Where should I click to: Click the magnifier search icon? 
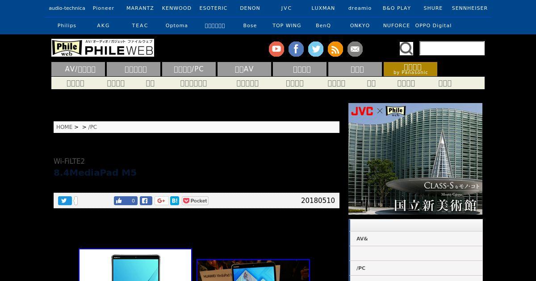406,48
